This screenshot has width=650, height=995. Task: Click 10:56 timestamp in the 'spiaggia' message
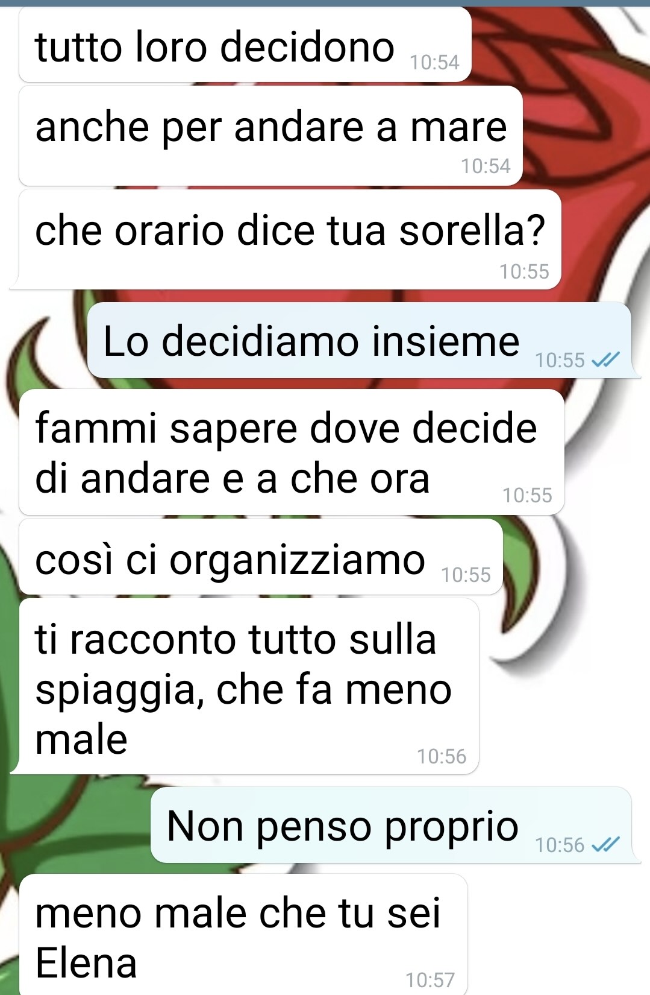pyautogui.click(x=442, y=756)
